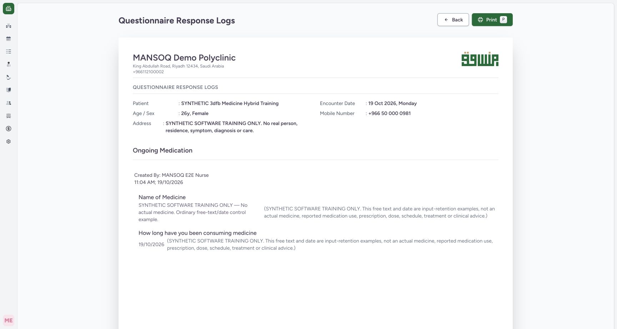This screenshot has width=617, height=329.
Task: Open the presentation board sidebar icon
Action: click(9, 116)
